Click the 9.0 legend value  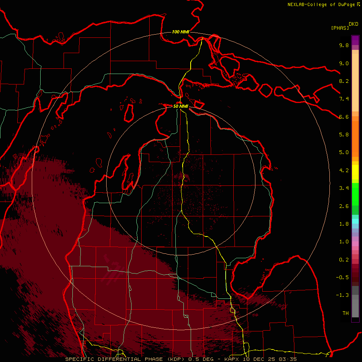[x=344, y=63]
